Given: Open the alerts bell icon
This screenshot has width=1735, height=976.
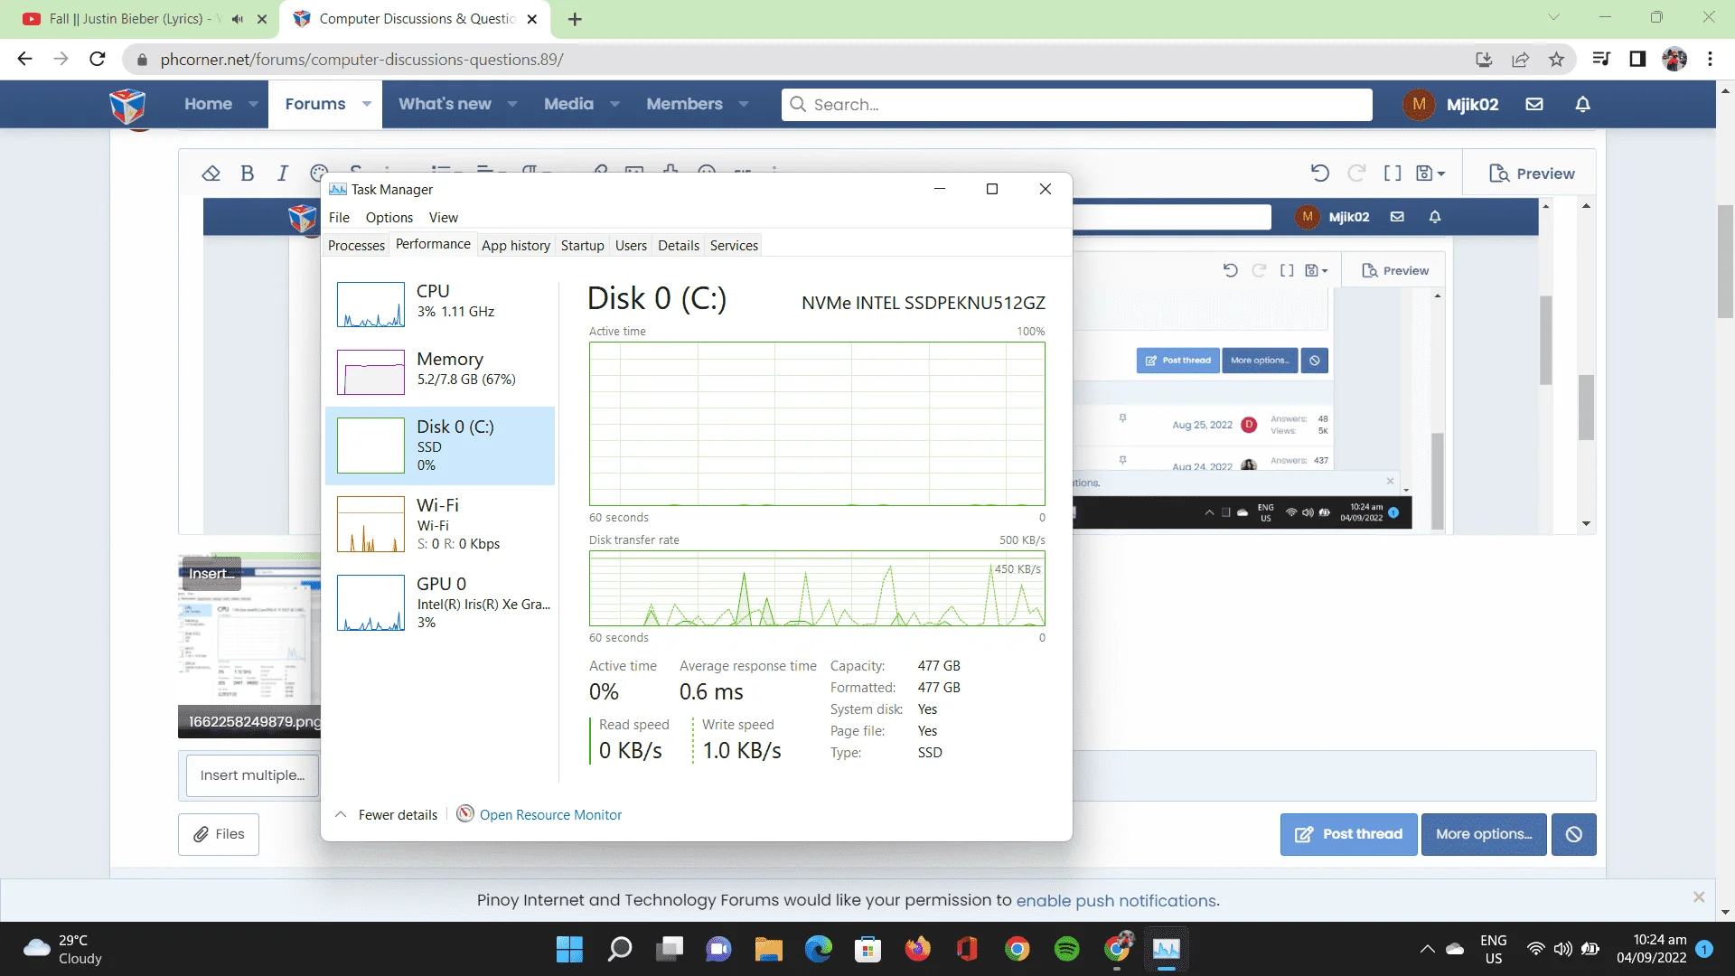Looking at the screenshot, I should point(1583,104).
